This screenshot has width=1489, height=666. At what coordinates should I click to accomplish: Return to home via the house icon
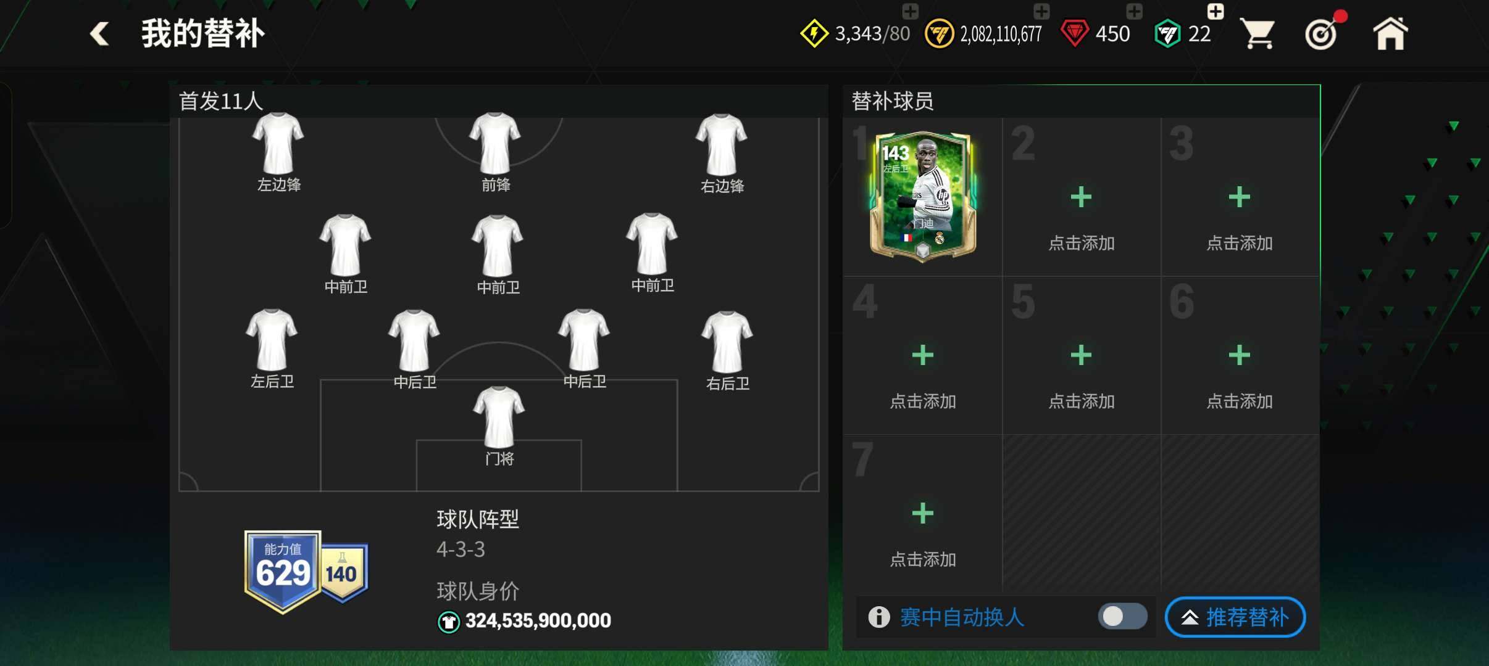(1390, 33)
